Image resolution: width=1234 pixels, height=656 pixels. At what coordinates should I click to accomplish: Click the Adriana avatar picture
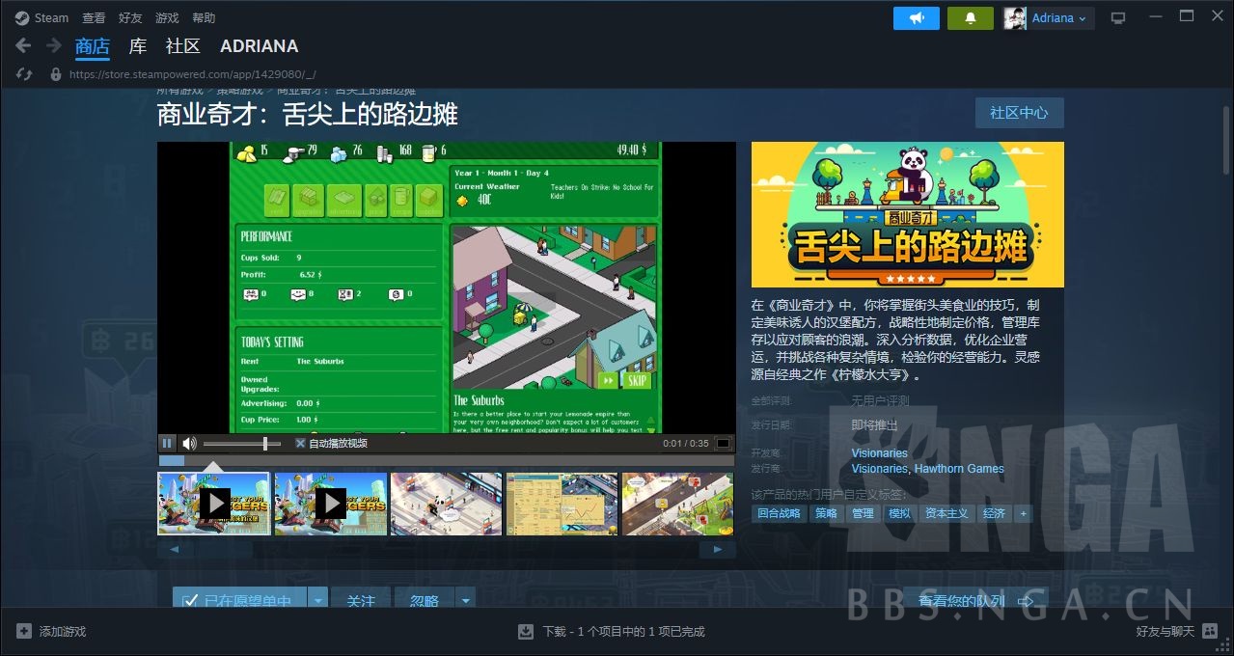click(1015, 17)
